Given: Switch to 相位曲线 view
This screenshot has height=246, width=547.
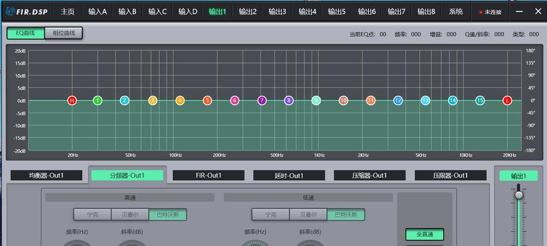Looking at the screenshot, I should click(x=63, y=33).
